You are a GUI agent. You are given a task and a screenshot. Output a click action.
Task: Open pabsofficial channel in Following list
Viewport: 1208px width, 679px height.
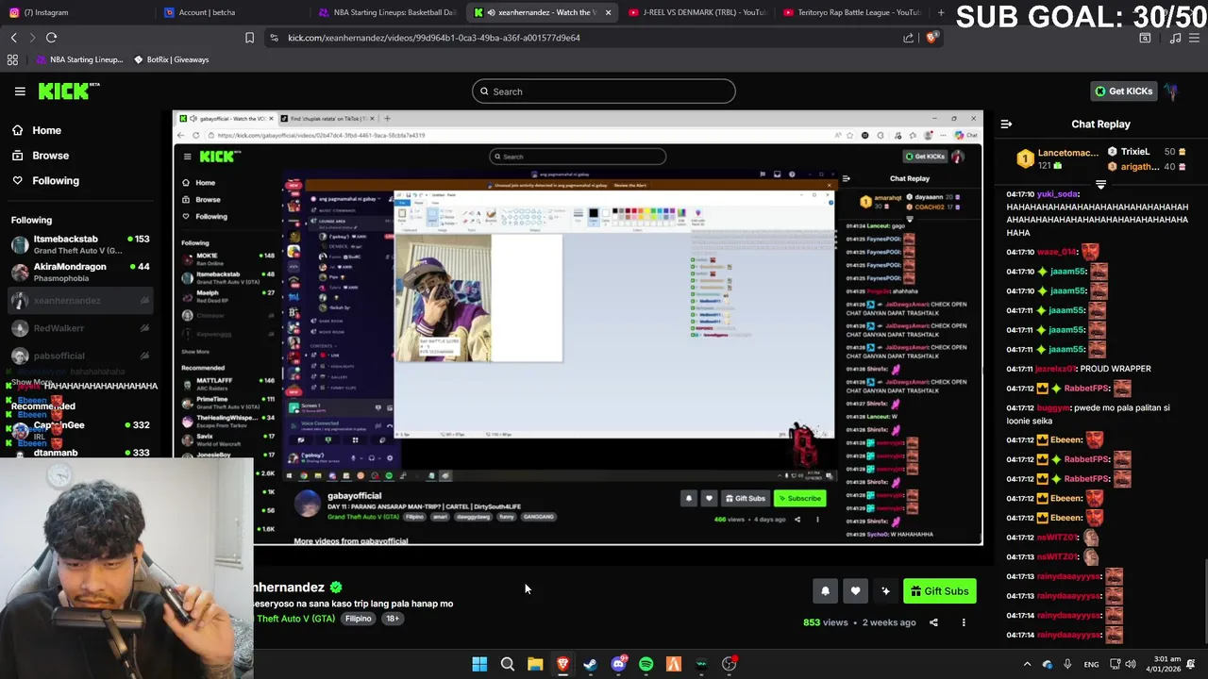point(79,356)
